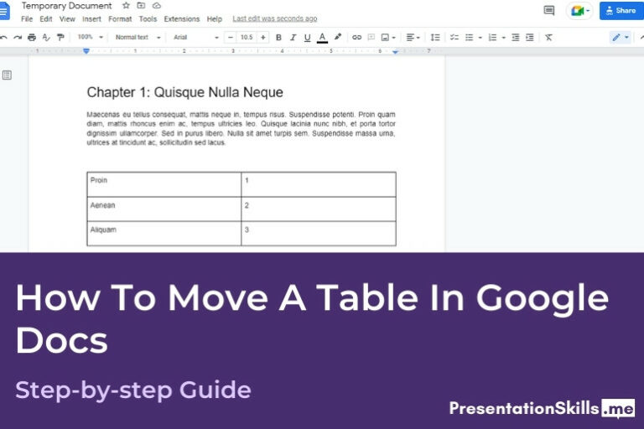Open the Help menu

(214, 19)
